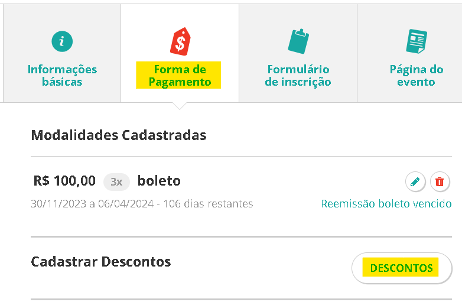
Task: Go to the Página do evento tab label
Action: tap(417, 76)
